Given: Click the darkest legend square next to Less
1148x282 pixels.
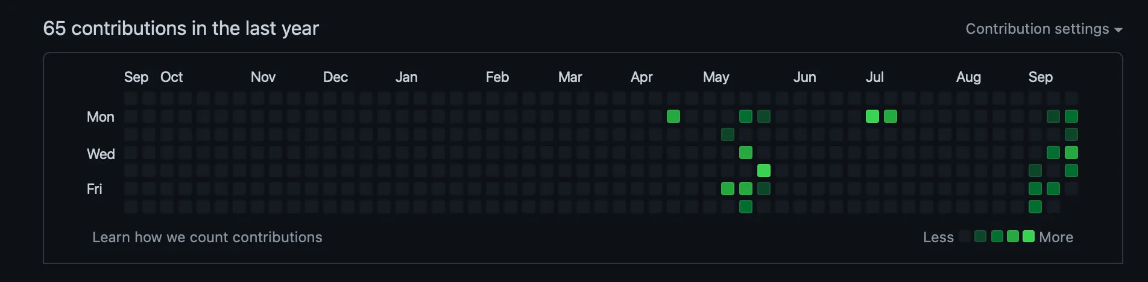Looking at the screenshot, I should coord(965,236).
